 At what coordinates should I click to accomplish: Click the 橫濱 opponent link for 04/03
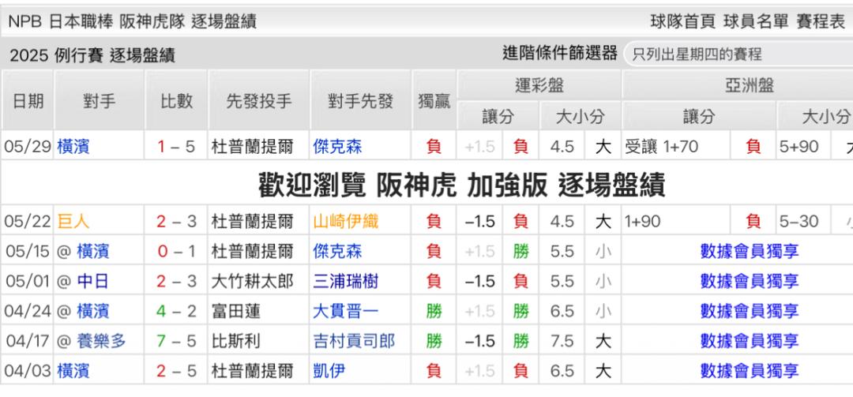coord(73,371)
